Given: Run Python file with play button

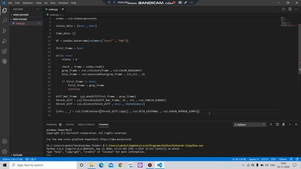Looking at the screenshot, I should coord(284,9).
